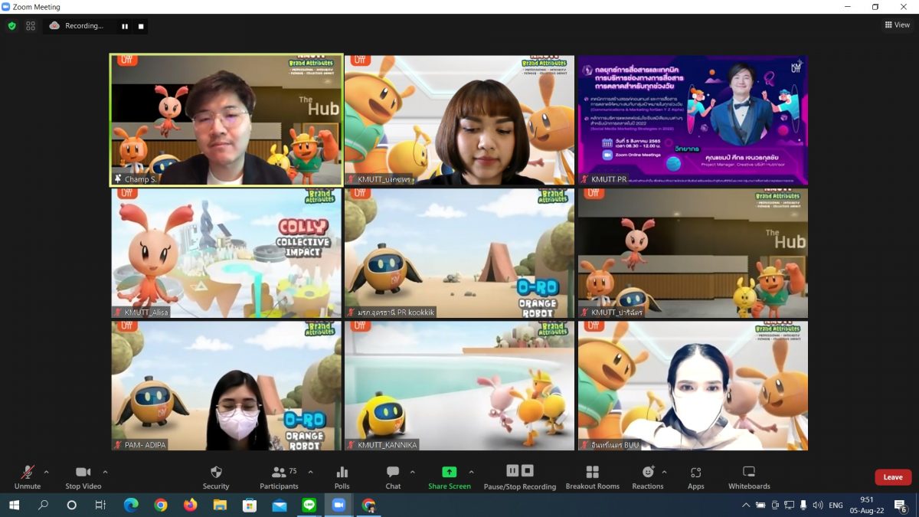The image size is (919, 517).
Task: Show hidden system tray icons
Action: coord(746,506)
